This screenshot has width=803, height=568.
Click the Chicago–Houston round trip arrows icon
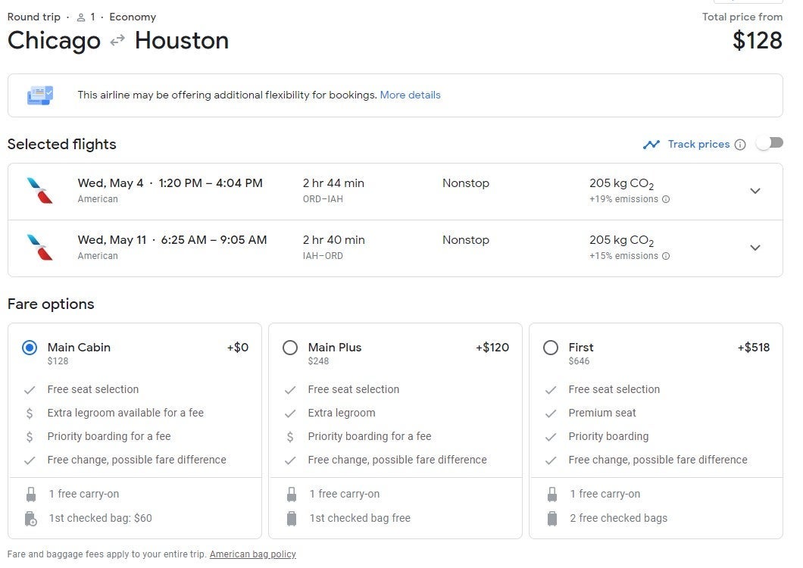(117, 41)
